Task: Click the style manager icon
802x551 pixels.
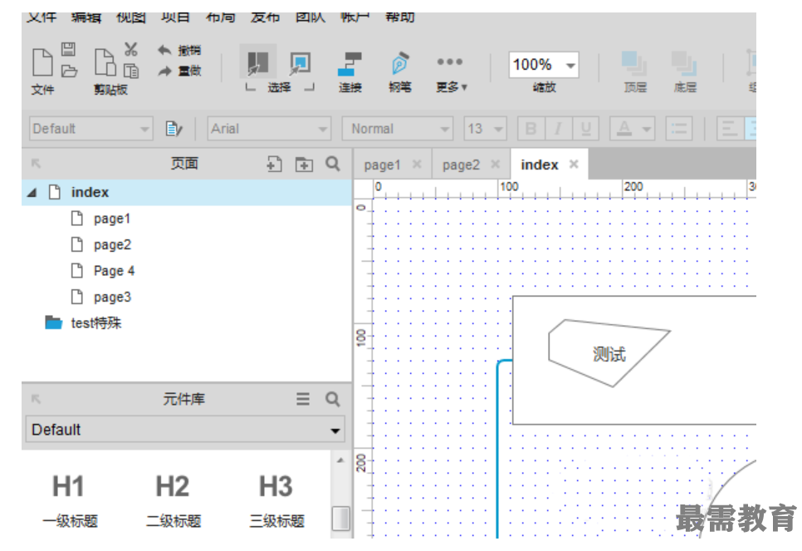Action: pos(174,129)
